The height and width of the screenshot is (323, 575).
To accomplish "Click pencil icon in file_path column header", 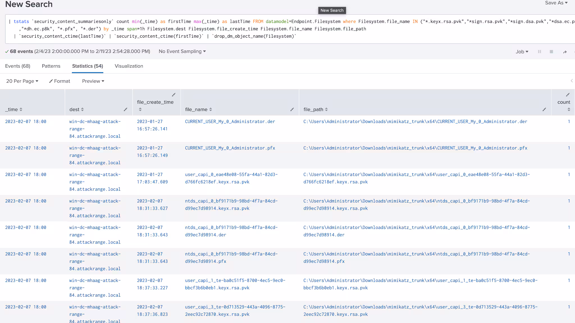I will tap(544, 110).
